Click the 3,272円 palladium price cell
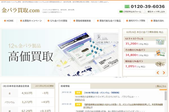 (x=27, y=102)
